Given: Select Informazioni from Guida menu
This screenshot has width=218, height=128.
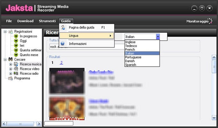Looking at the screenshot, I should [87, 44].
